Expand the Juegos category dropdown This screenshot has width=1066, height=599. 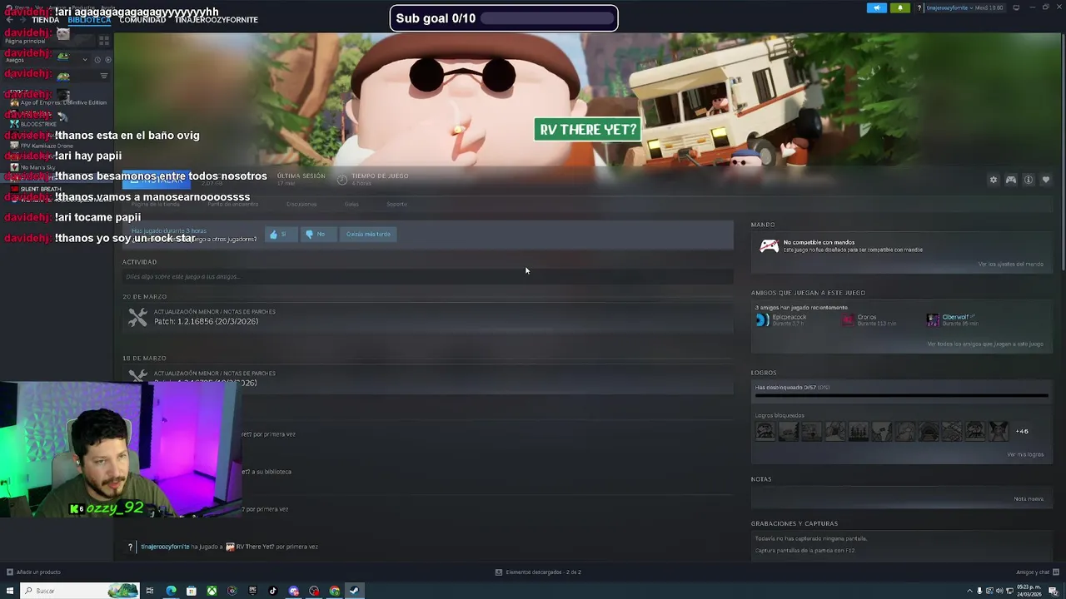point(84,60)
